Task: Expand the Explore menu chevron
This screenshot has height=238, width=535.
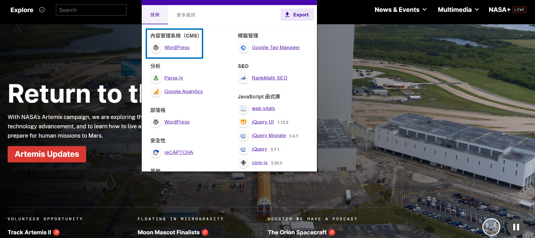Action: point(42,10)
